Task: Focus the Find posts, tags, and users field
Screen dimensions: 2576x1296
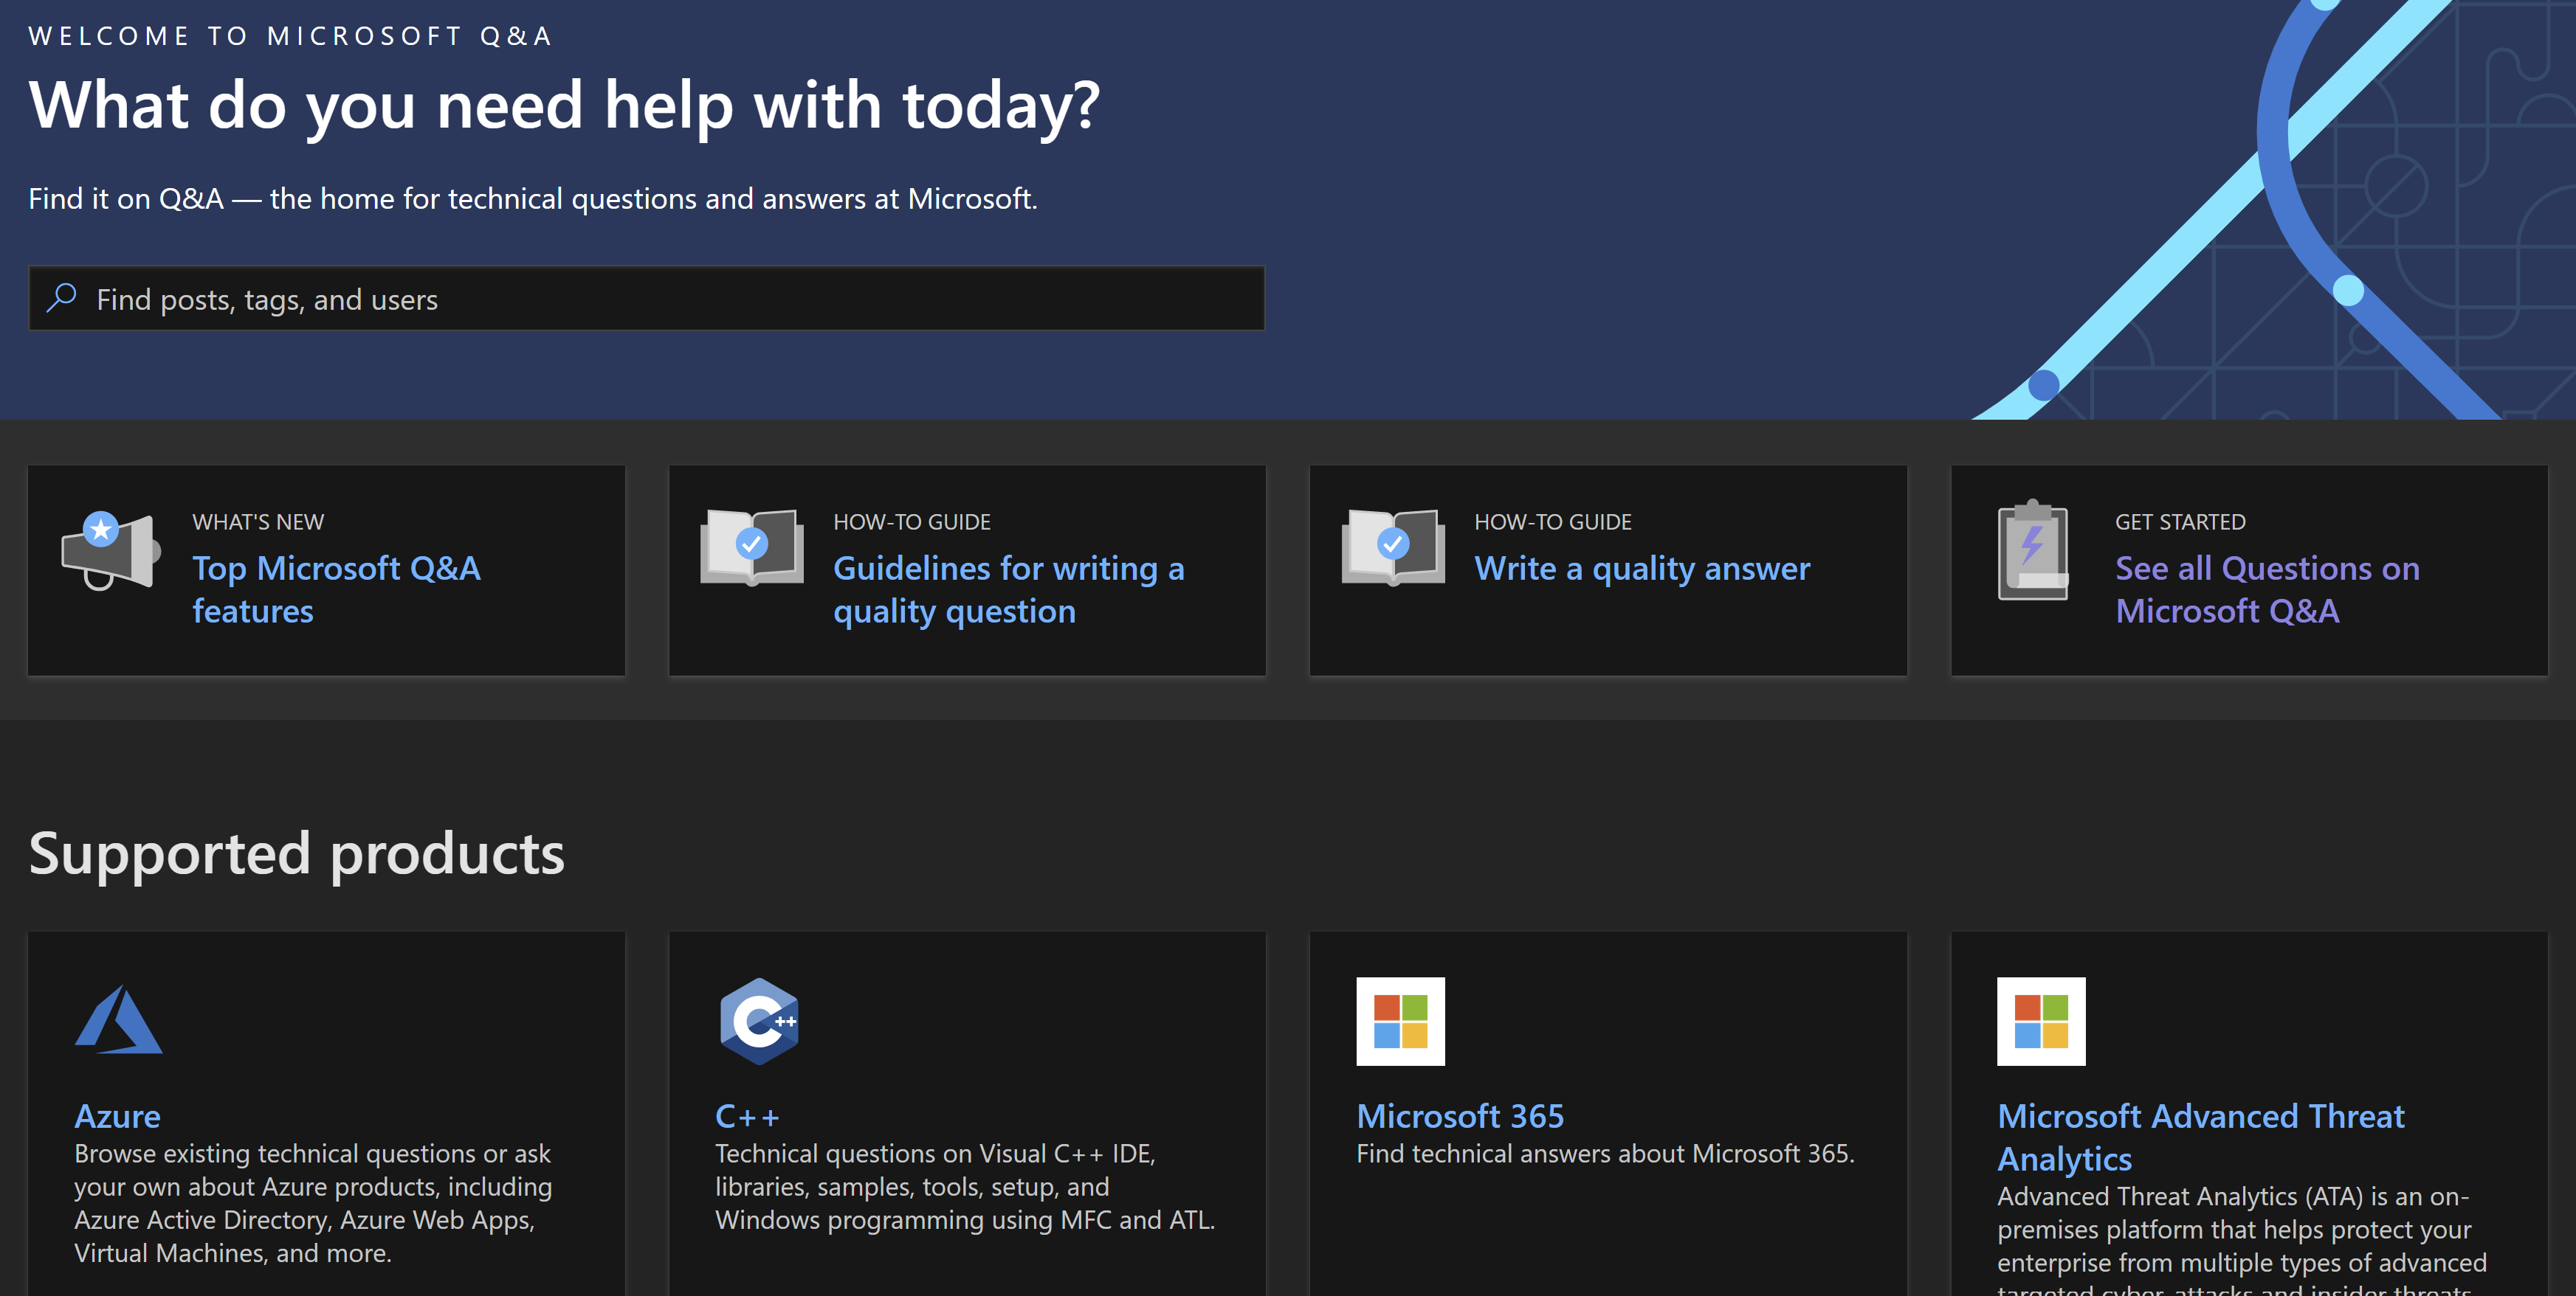Action: 647,298
